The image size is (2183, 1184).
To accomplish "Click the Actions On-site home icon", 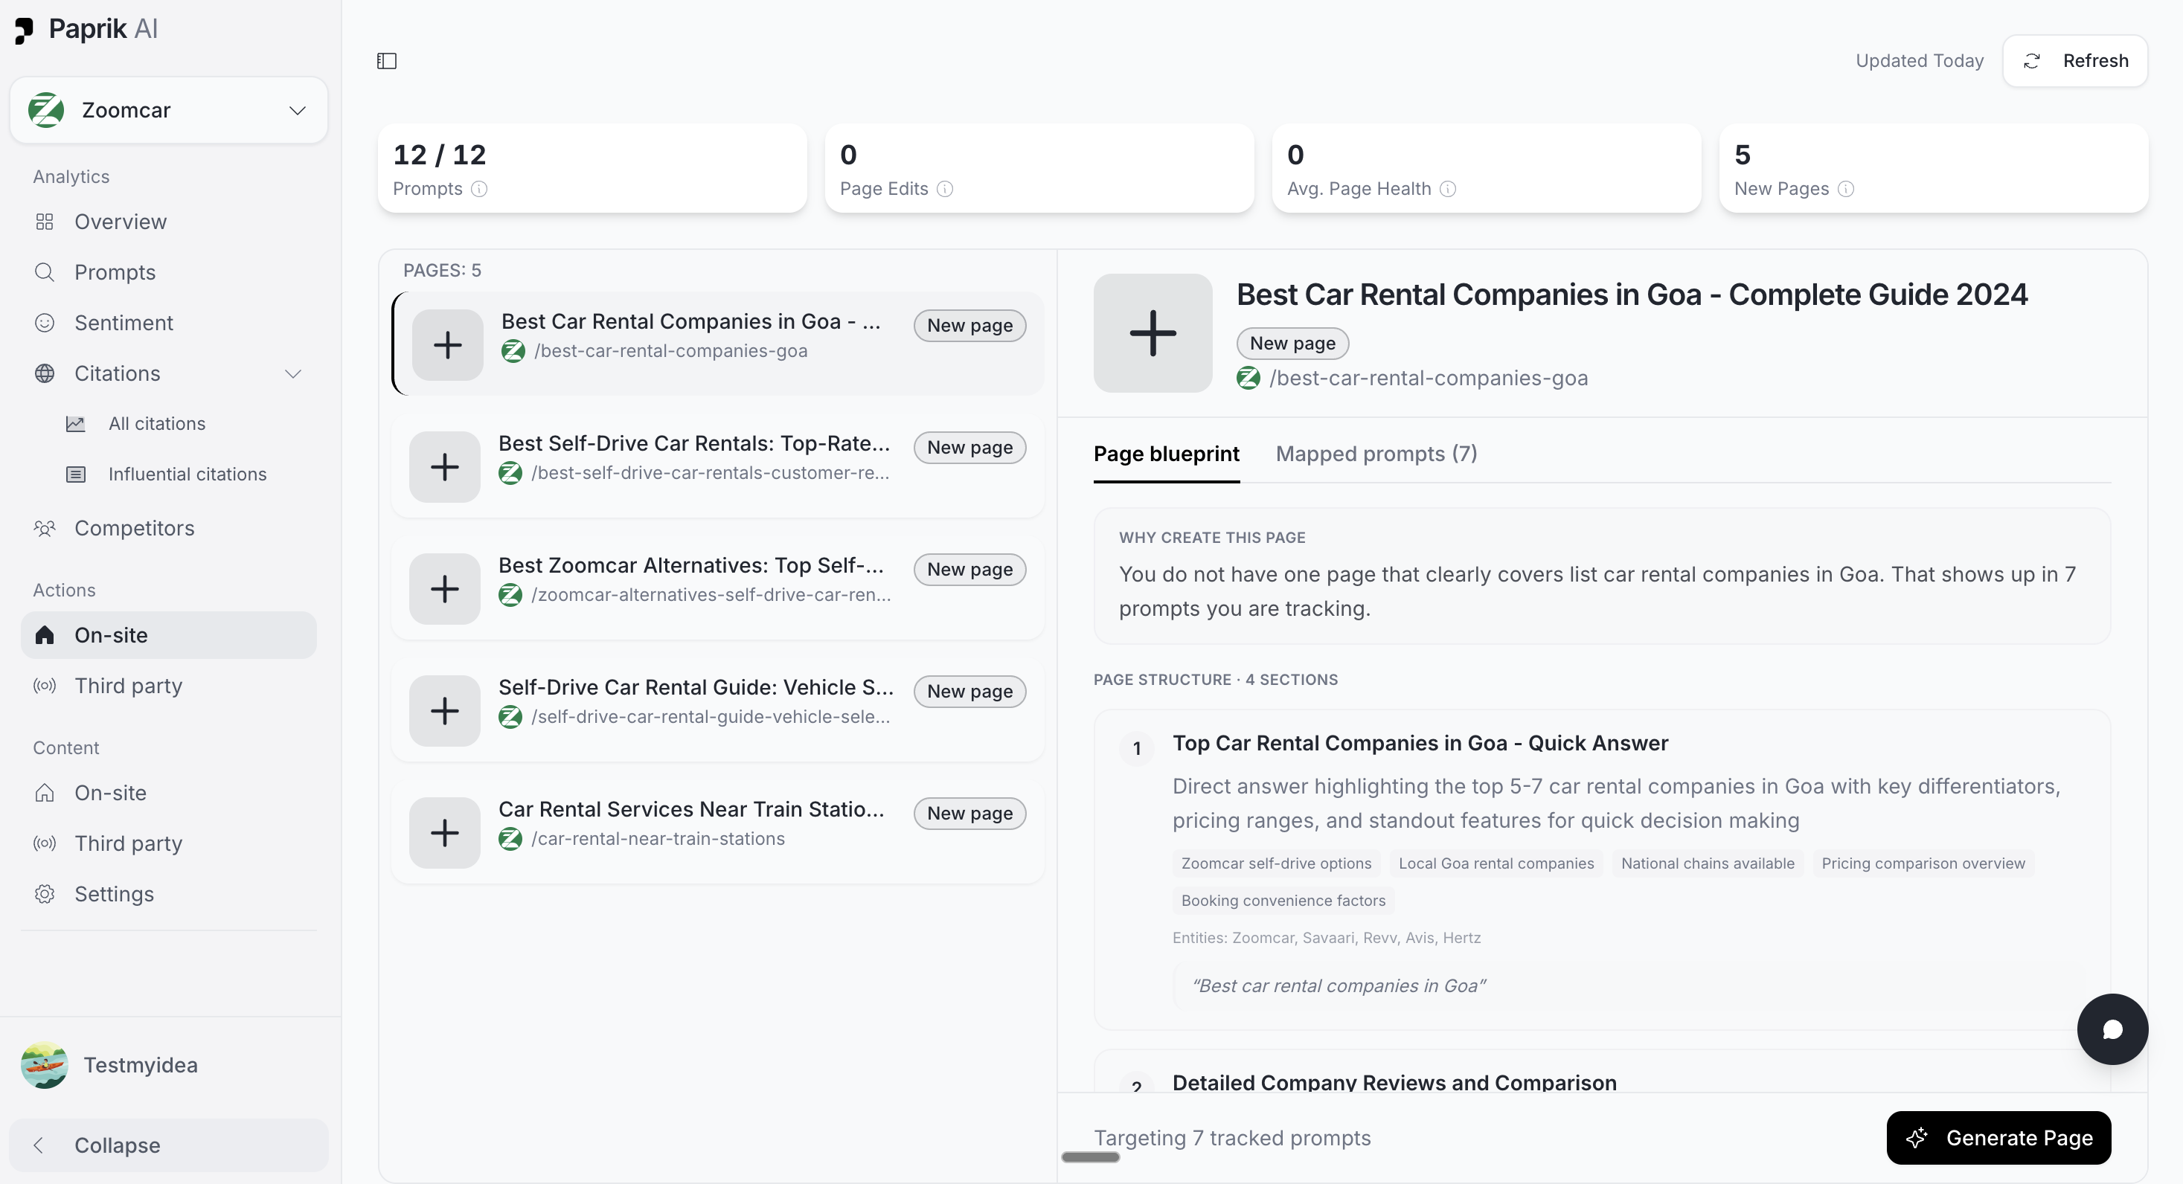I will coord(45,635).
